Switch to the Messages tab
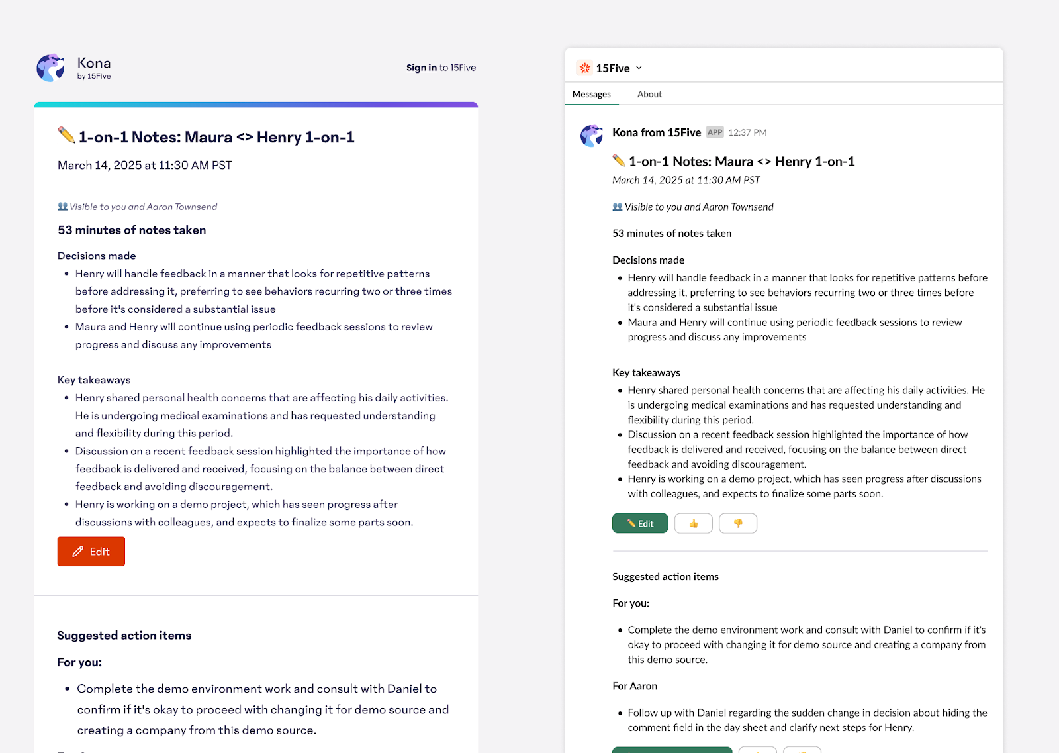 pos(591,94)
